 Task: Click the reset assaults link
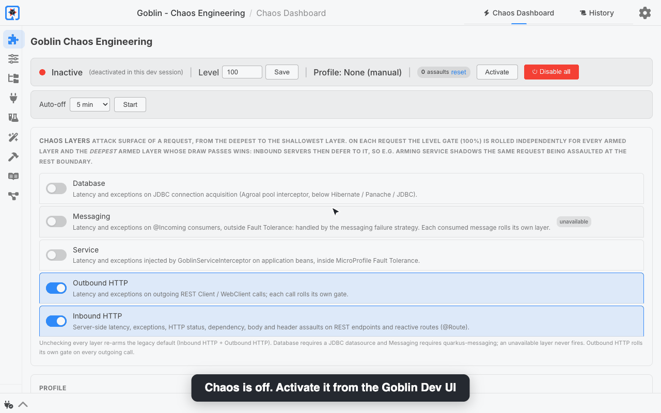(x=459, y=72)
